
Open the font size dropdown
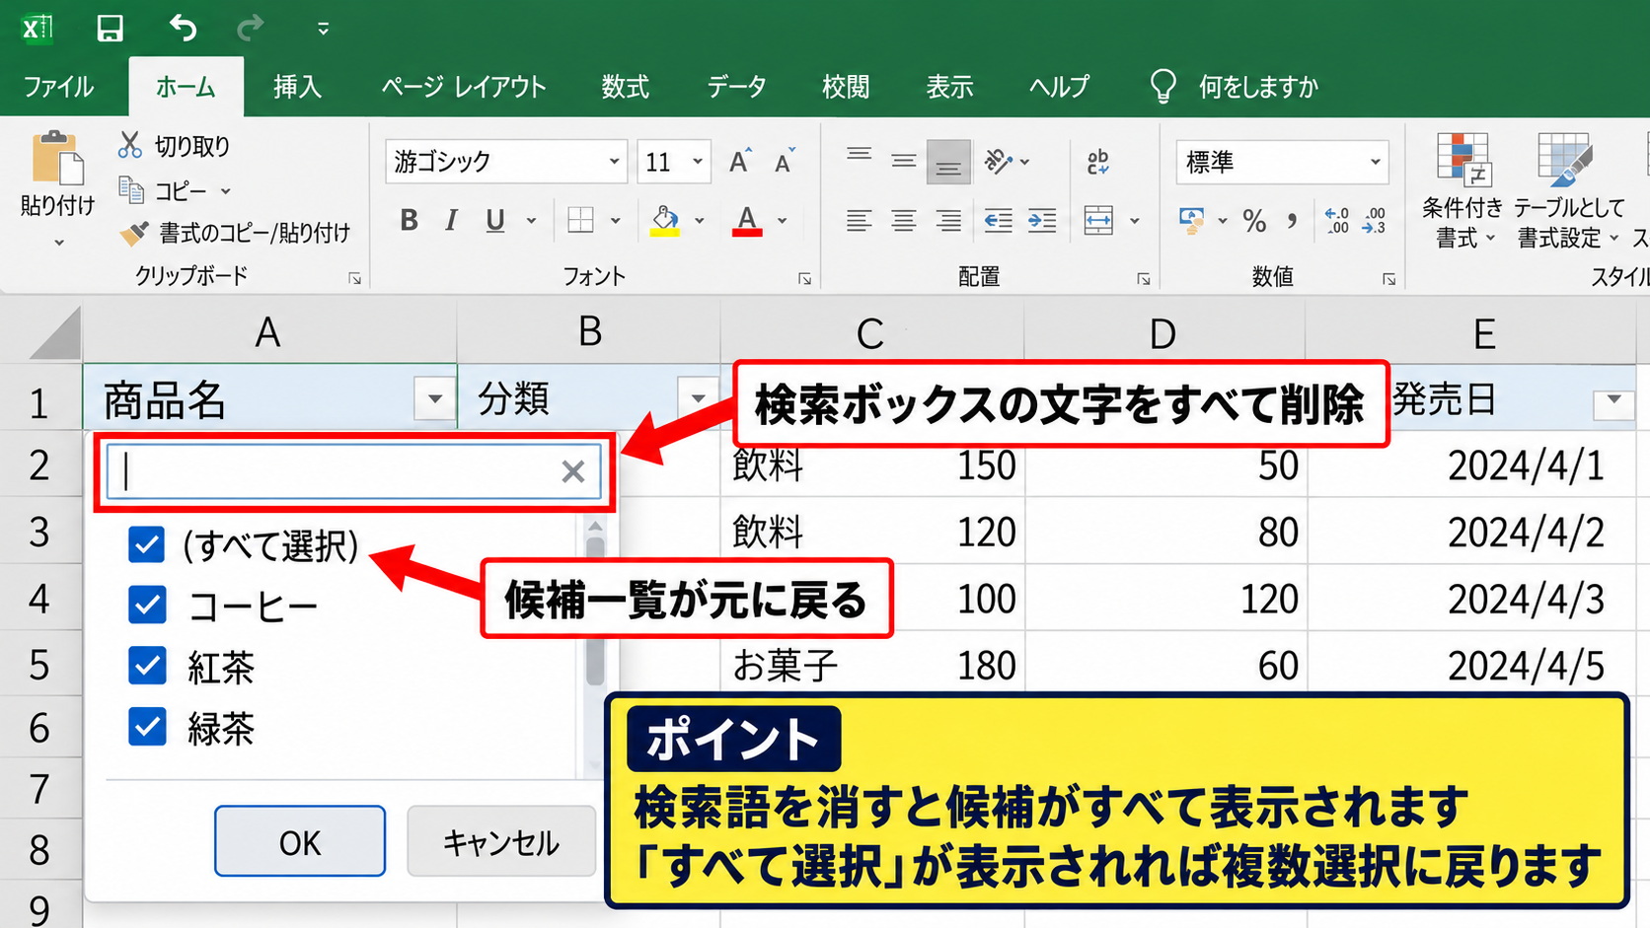tap(698, 161)
